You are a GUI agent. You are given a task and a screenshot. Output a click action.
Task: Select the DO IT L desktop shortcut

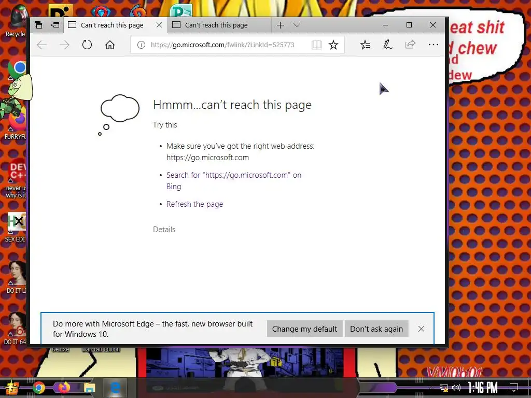16,277
